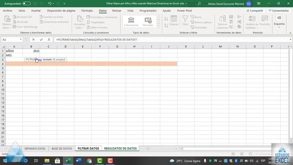
Task: Open the undo history dropdown arrow
Action: [53, 4]
